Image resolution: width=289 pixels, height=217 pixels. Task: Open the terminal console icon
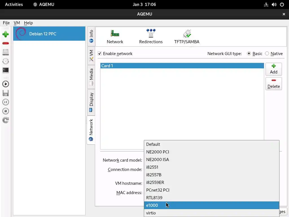click(6, 70)
